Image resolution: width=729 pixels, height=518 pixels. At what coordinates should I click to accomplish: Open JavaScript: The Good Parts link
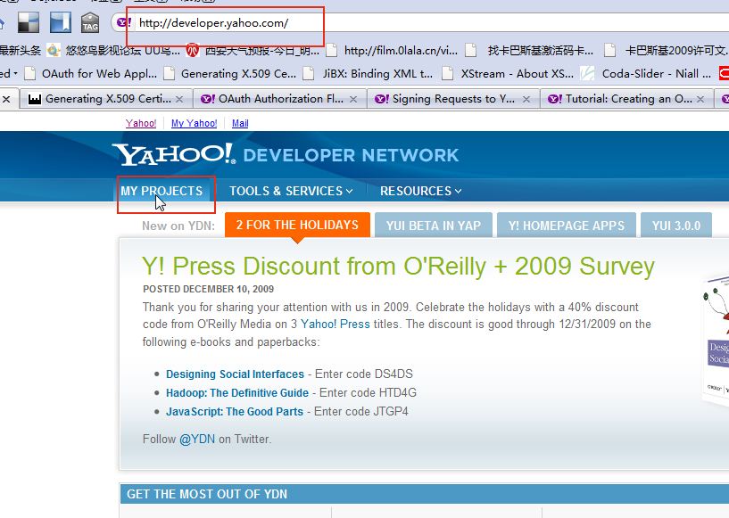[x=235, y=411]
